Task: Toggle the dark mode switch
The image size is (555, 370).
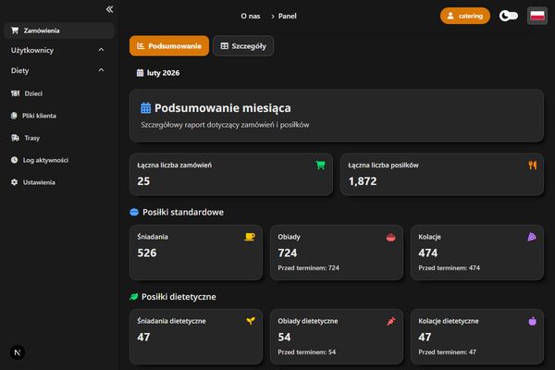Action: (x=508, y=16)
